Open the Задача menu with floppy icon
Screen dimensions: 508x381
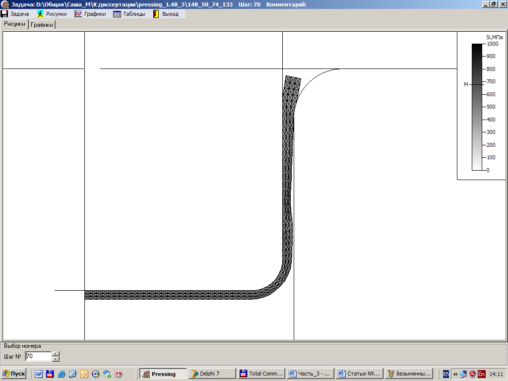(x=15, y=14)
